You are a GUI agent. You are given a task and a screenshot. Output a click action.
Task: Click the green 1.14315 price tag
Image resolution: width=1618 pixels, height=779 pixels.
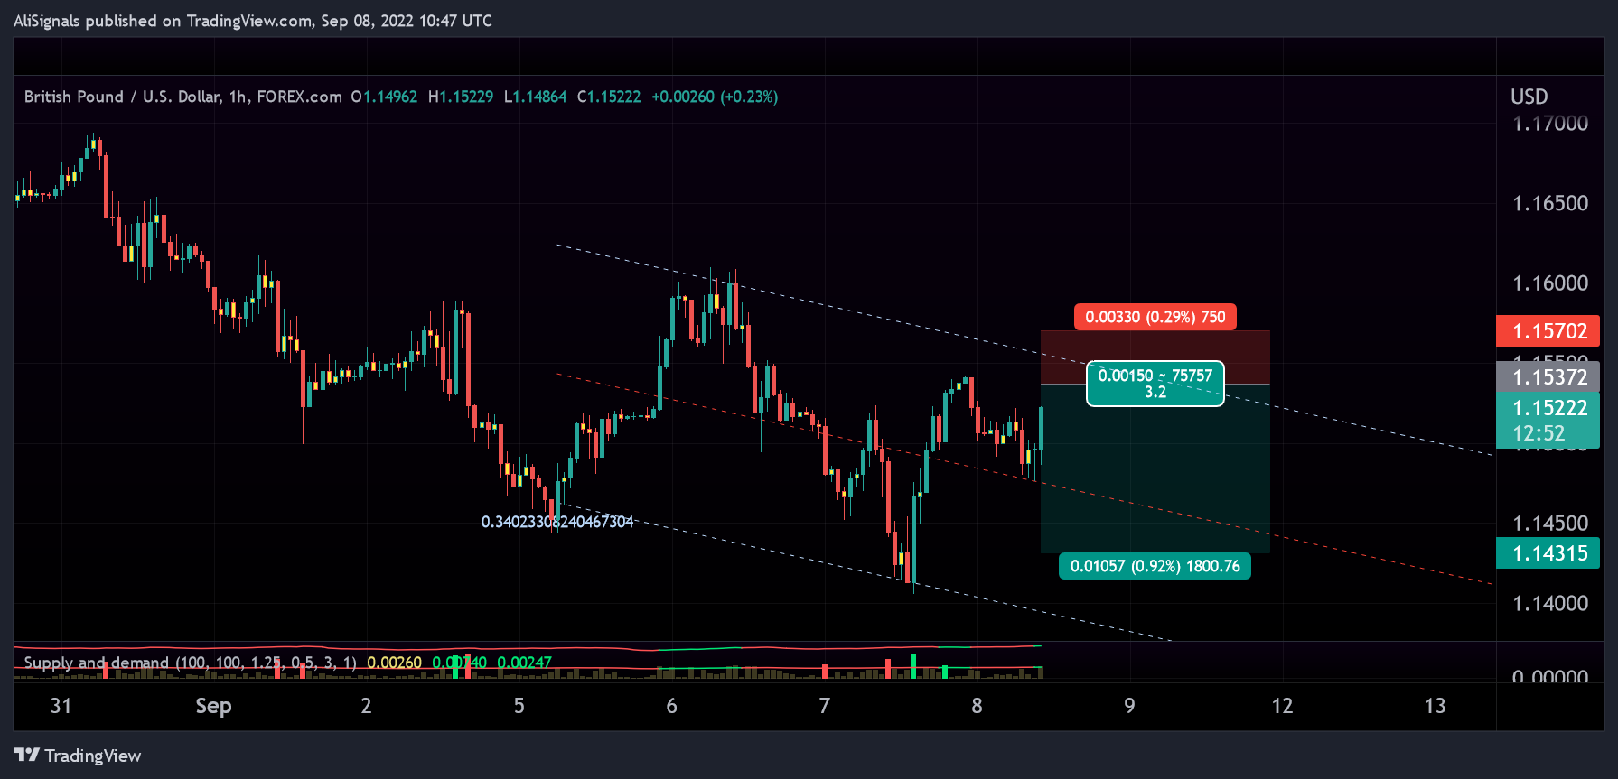tap(1548, 553)
